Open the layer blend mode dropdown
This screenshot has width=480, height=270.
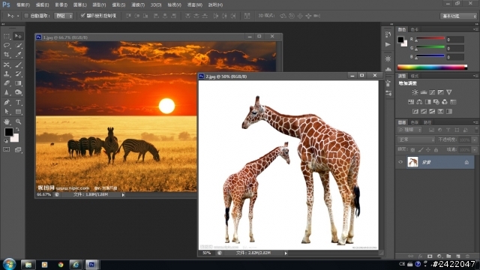pyautogui.click(x=416, y=139)
